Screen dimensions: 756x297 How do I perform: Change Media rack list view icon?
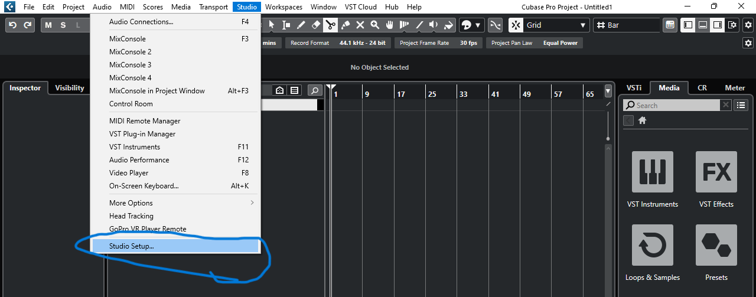click(741, 105)
